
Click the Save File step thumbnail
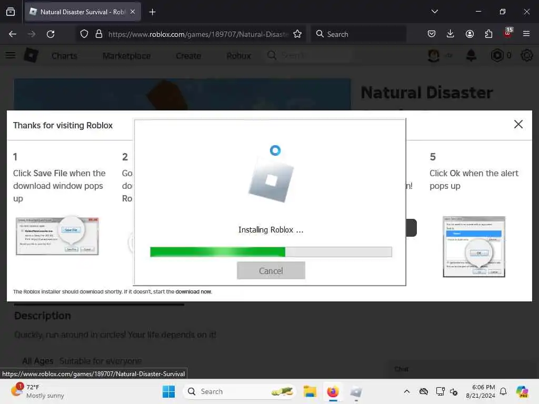tap(57, 236)
